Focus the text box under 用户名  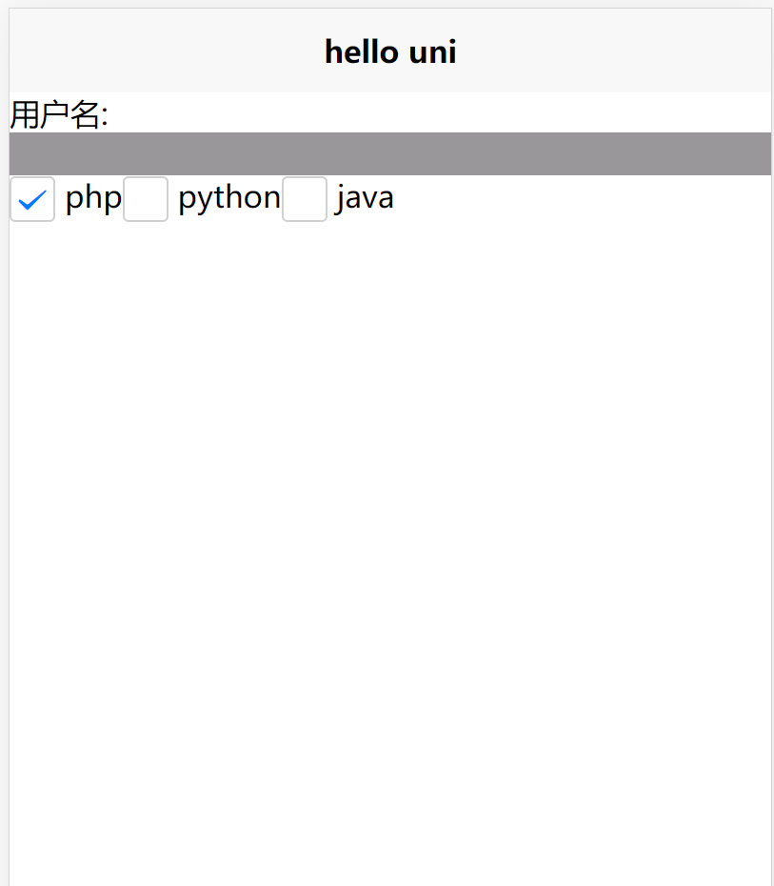pyautogui.click(x=390, y=153)
